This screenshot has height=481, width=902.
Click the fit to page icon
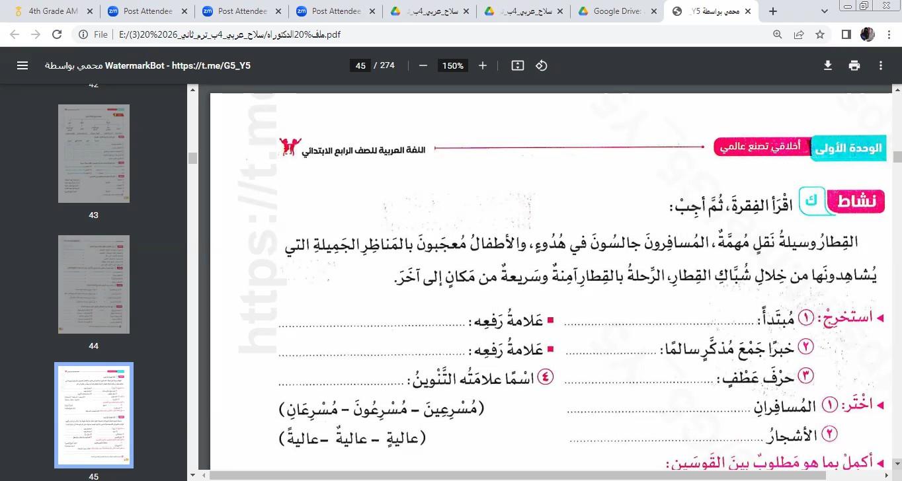click(x=518, y=65)
